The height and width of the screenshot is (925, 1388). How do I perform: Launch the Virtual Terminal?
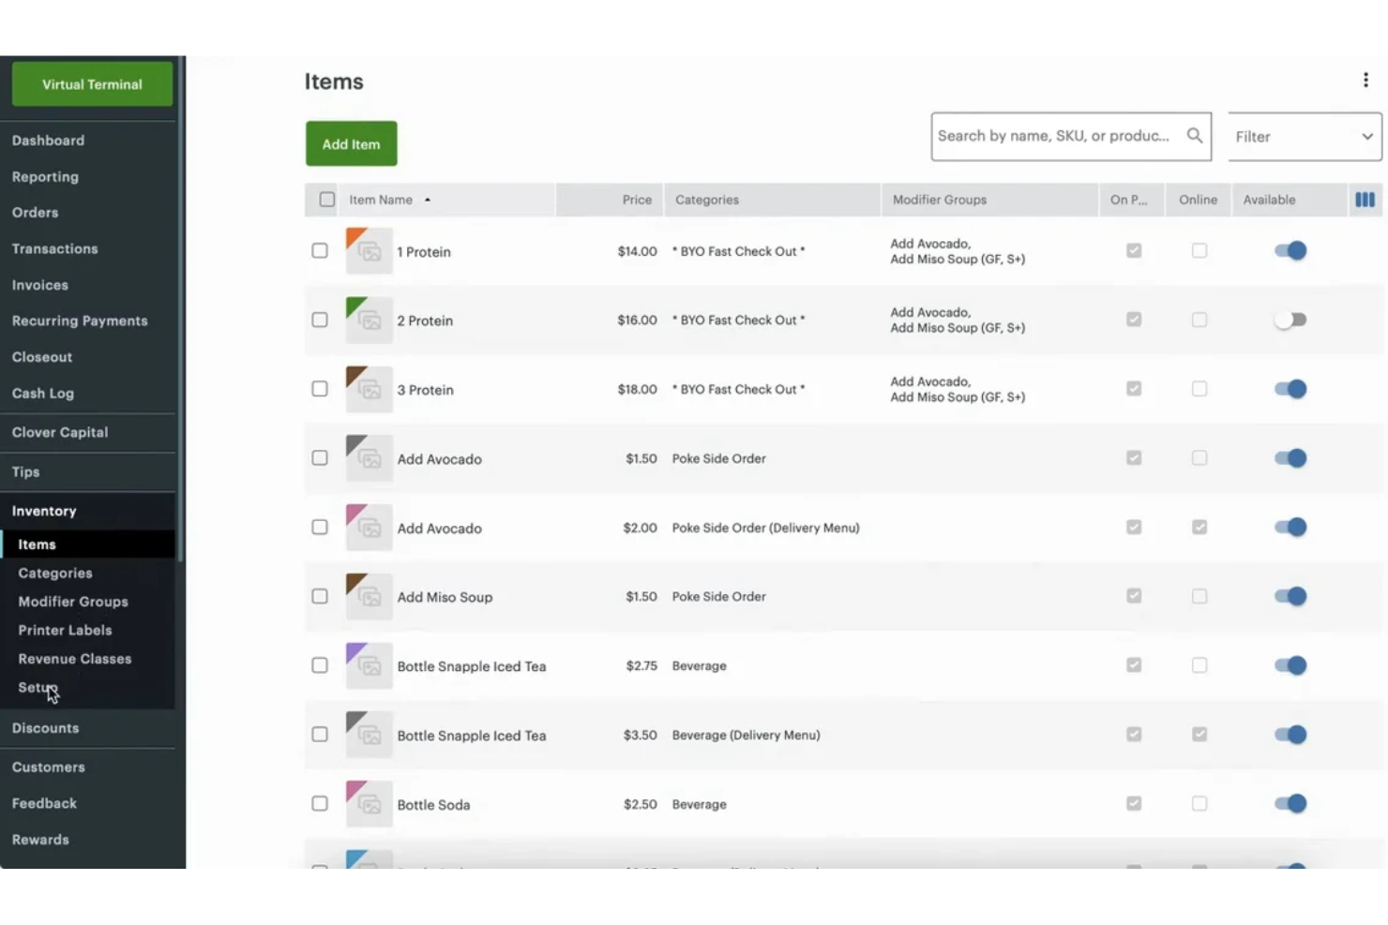[x=91, y=83]
